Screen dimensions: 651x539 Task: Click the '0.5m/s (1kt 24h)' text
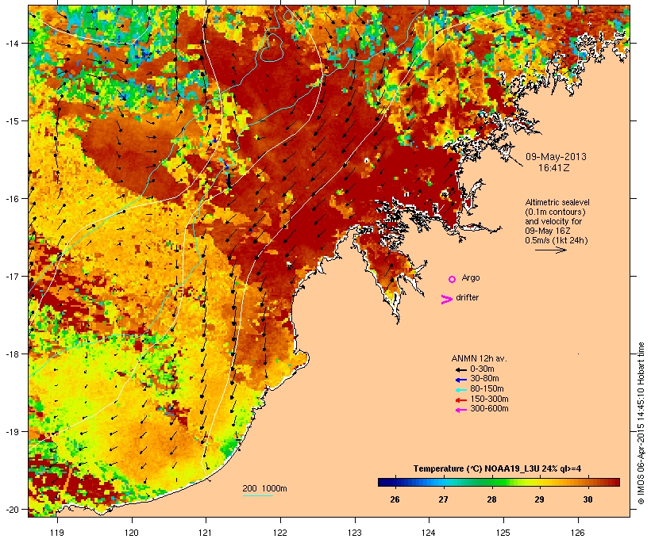click(x=557, y=240)
